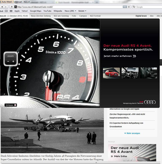Click the Auto-Mobil browser tab title

click(x=16, y=2)
